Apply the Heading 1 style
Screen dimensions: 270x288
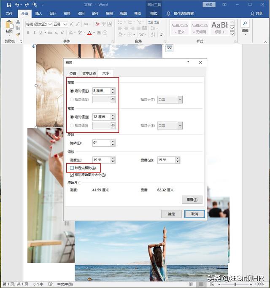click(x=219, y=27)
